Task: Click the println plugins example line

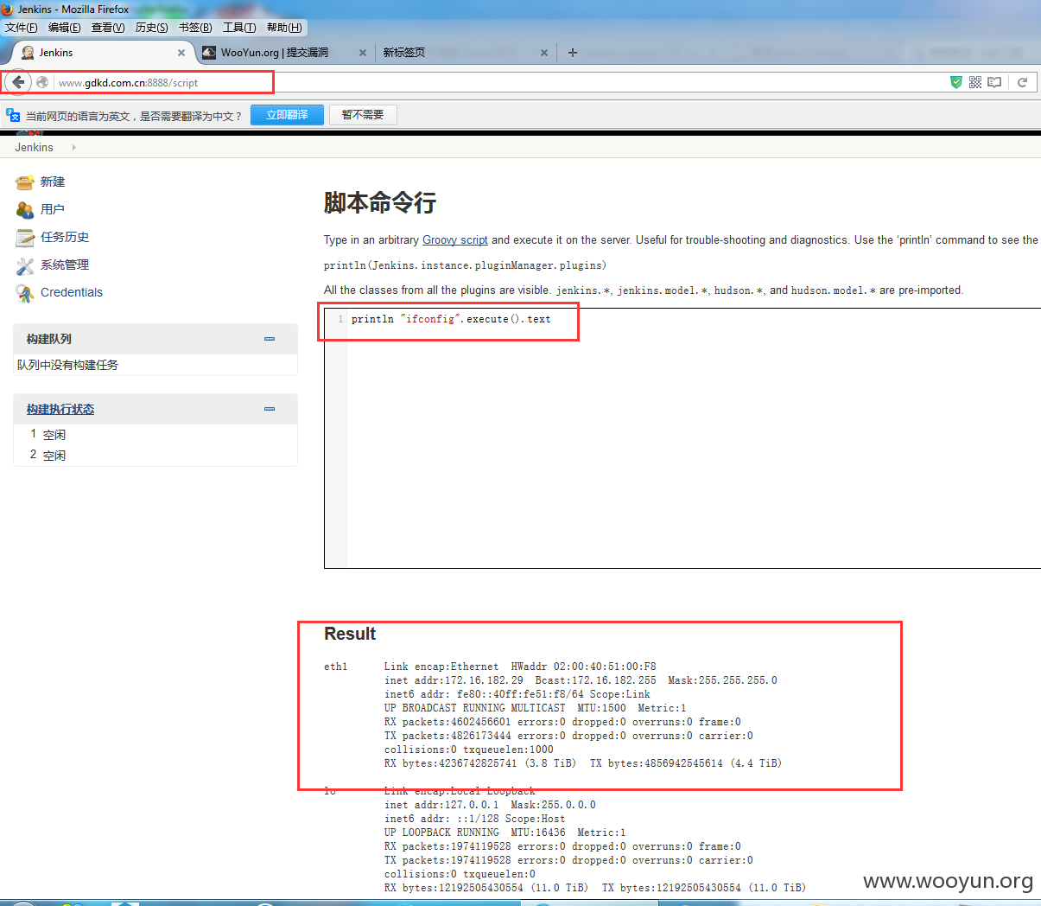Action: [x=466, y=265]
